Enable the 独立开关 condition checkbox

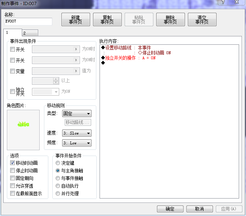click(12, 91)
